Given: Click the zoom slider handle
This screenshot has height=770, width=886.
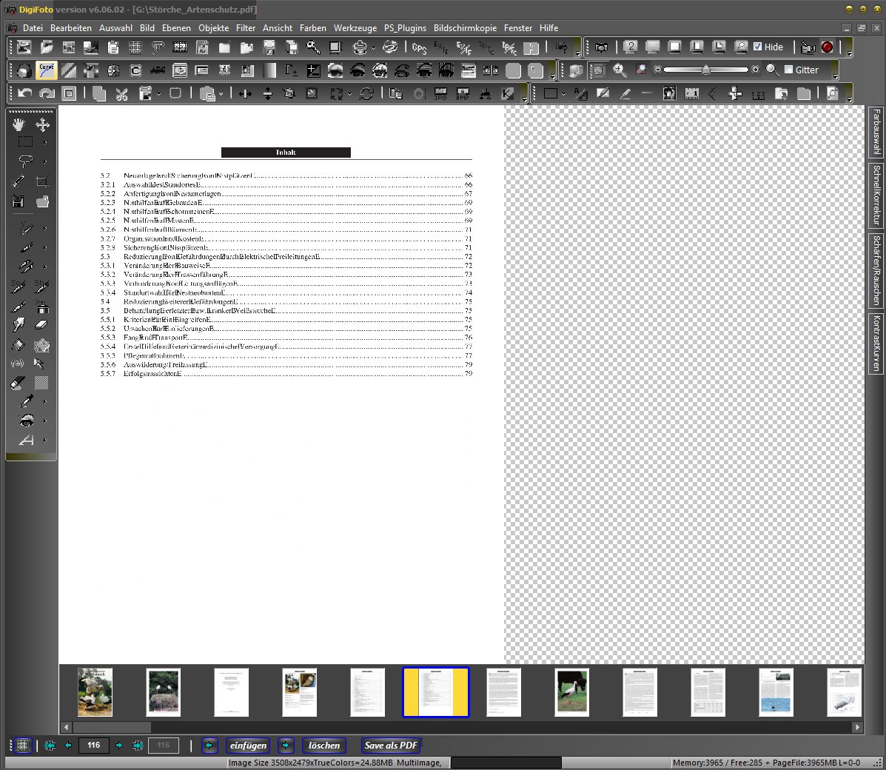Looking at the screenshot, I should pyautogui.click(x=706, y=70).
